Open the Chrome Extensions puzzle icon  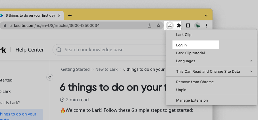179,25
